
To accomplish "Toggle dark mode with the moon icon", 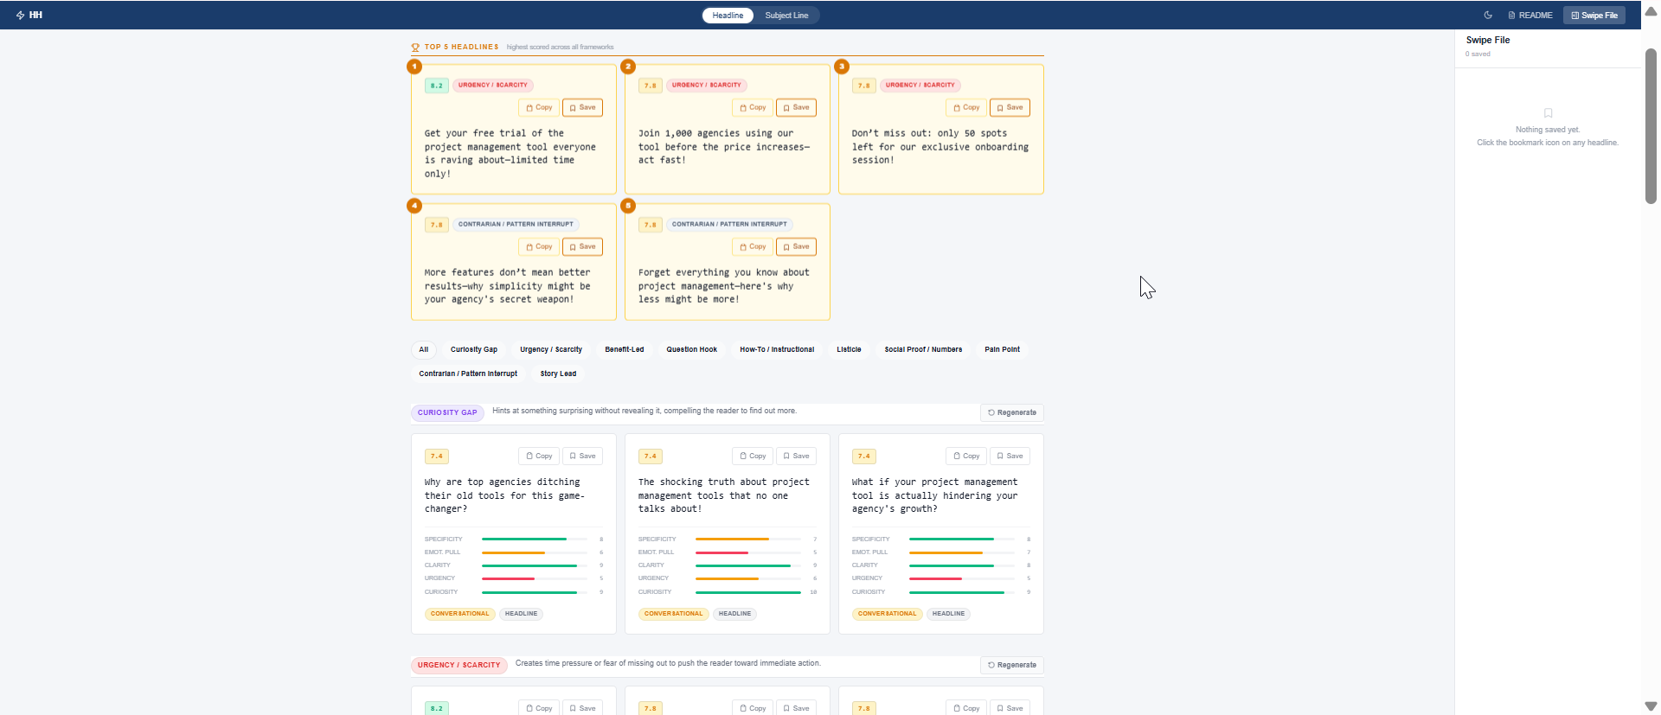I will click(1488, 16).
